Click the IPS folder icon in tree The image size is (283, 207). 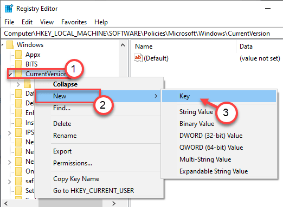click(x=19, y=132)
